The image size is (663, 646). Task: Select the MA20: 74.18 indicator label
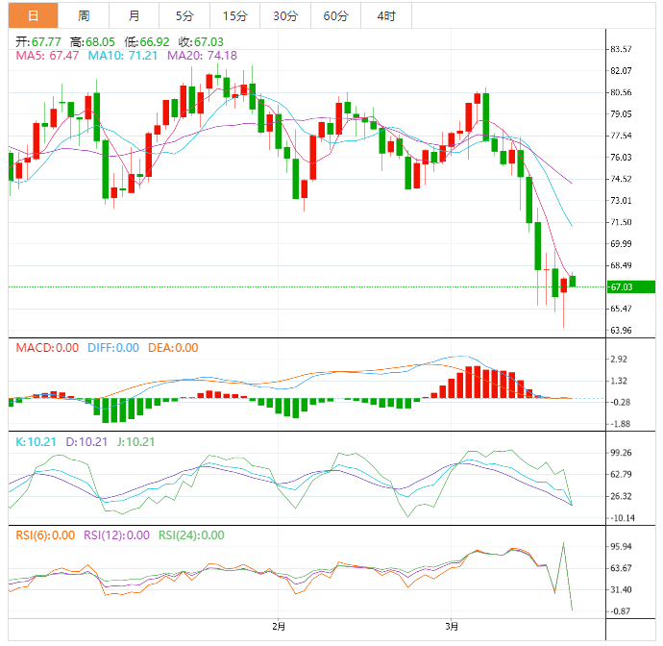point(202,56)
